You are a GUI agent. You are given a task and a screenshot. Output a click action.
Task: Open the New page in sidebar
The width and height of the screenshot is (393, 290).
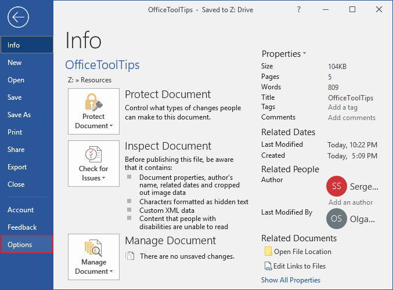click(27, 63)
